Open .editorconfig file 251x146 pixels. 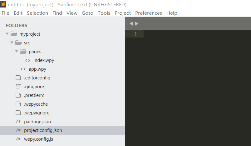pyautogui.click(x=37, y=78)
